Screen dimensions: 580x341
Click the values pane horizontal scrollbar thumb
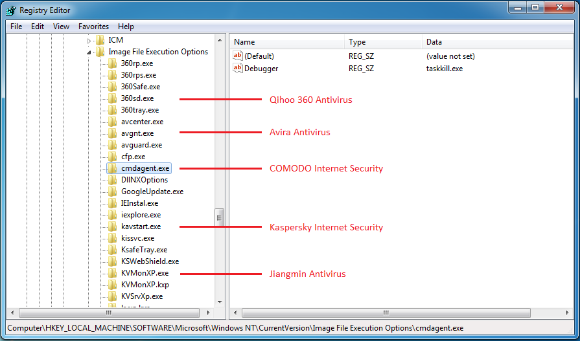(x=386, y=313)
